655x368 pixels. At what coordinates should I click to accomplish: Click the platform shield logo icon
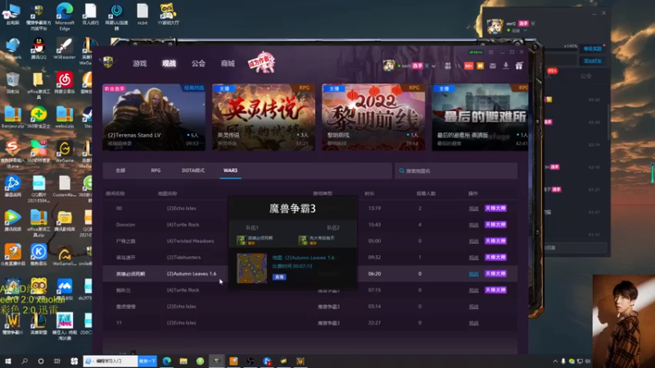[x=108, y=62]
